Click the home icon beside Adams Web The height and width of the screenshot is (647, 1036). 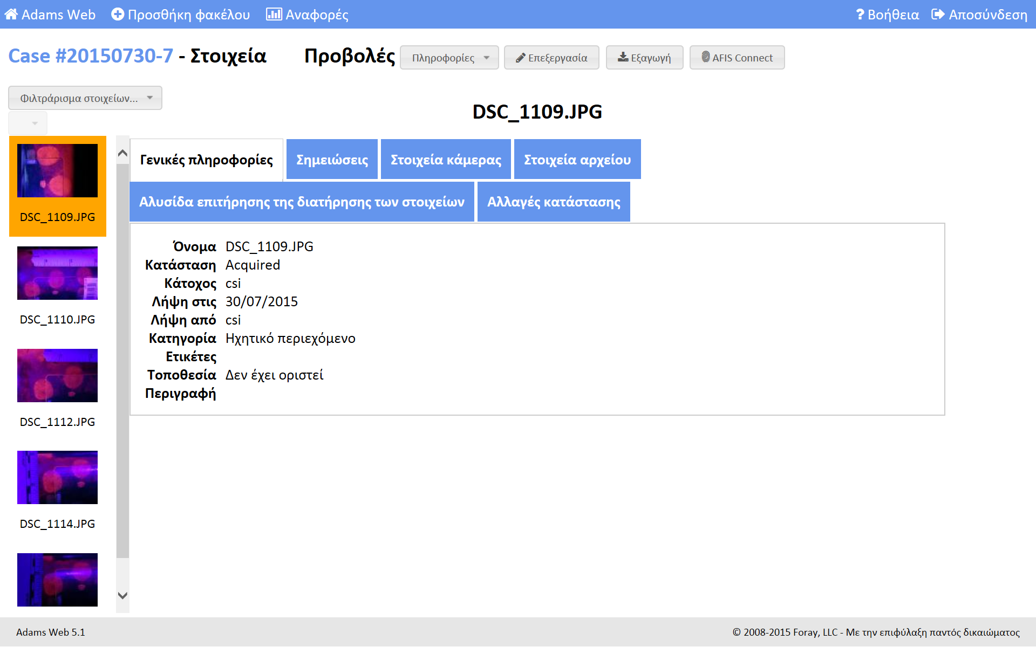tap(11, 15)
